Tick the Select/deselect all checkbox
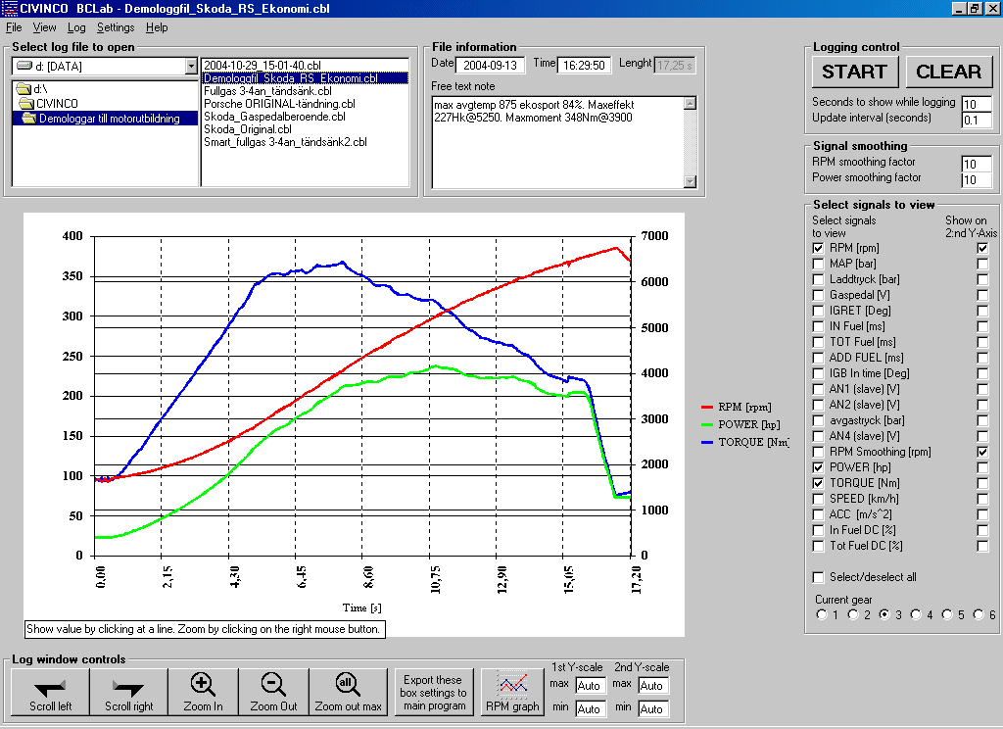The height and width of the screenshot is (729, 1003). [818, 577]
